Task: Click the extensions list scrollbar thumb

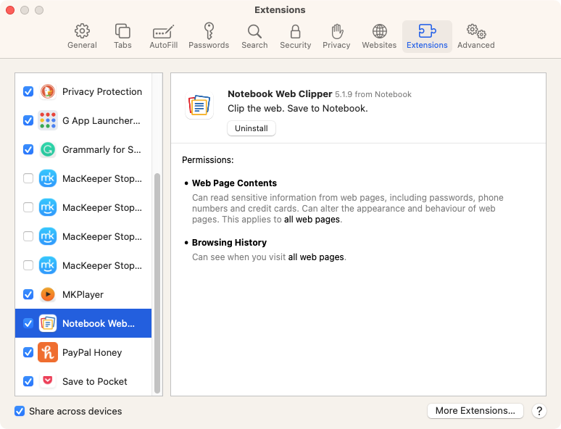Action: [157, 283]
